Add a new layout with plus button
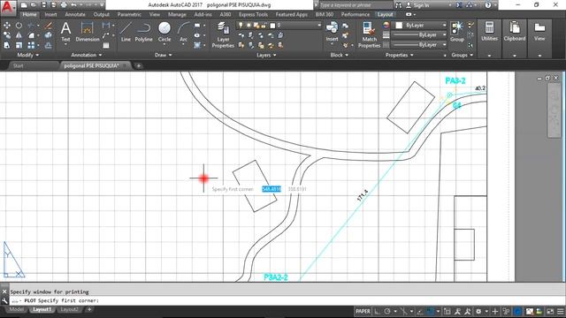Viewport: 566px width, 318px height. coord(89,309)
